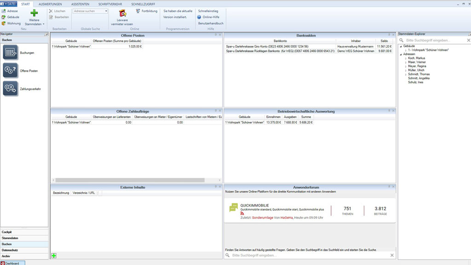This screenshot has height=265, width=471.
Task: Click the Lexware vermieter wissen icon
Action: tap(122, 13)
